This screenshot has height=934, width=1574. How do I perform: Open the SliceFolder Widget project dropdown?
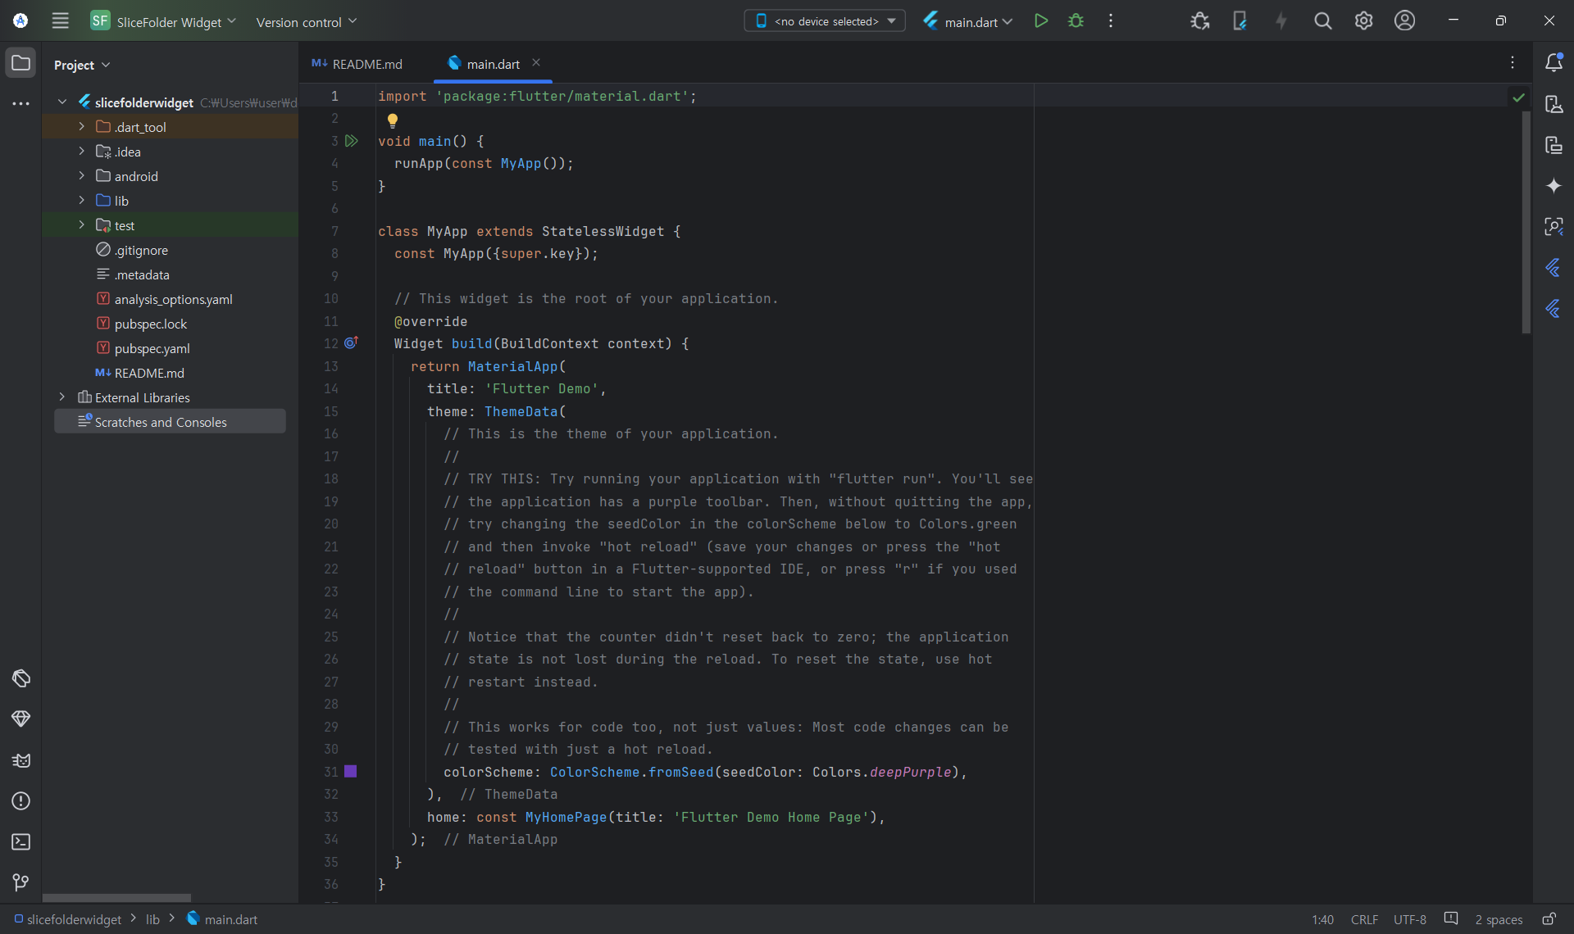pyautogui.click(x=164, y=21)
